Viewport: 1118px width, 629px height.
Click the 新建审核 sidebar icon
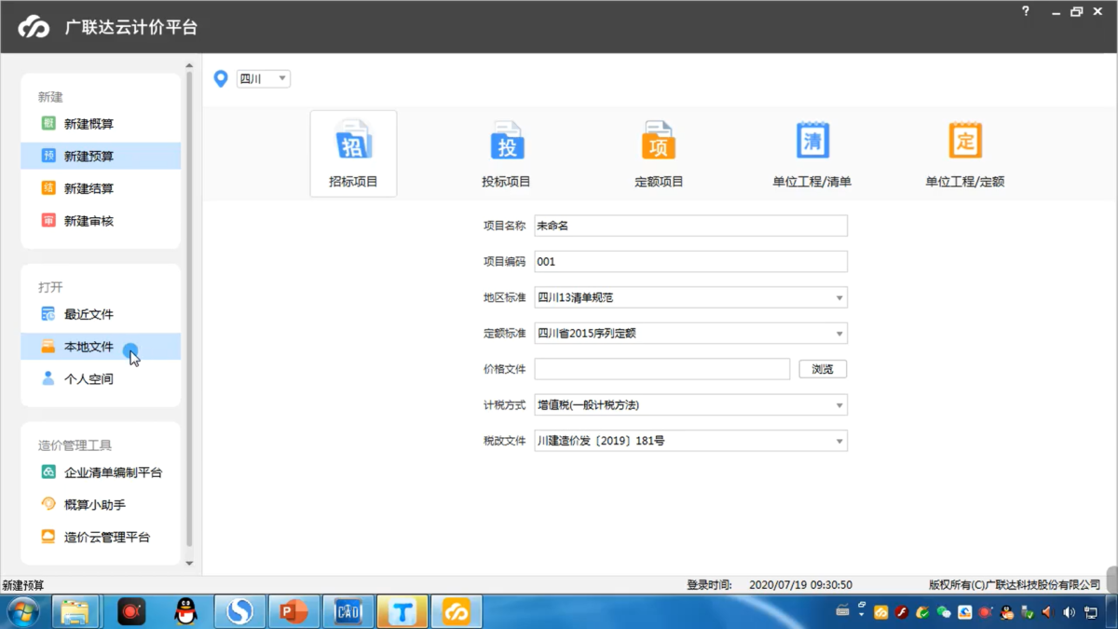(x=48, y=221)
